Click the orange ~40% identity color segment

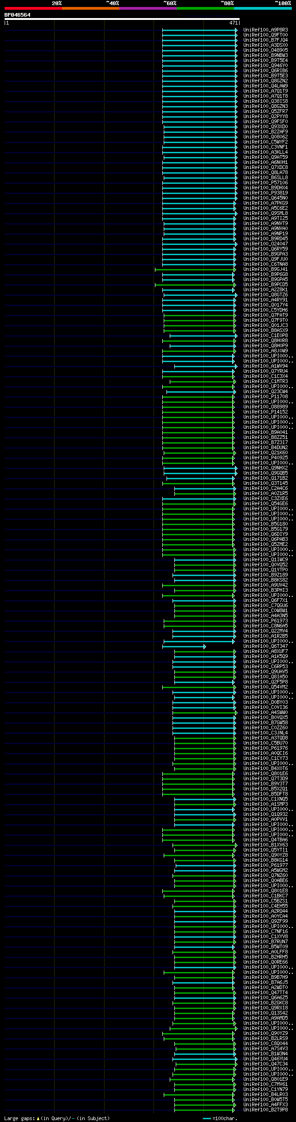[90, 8]
